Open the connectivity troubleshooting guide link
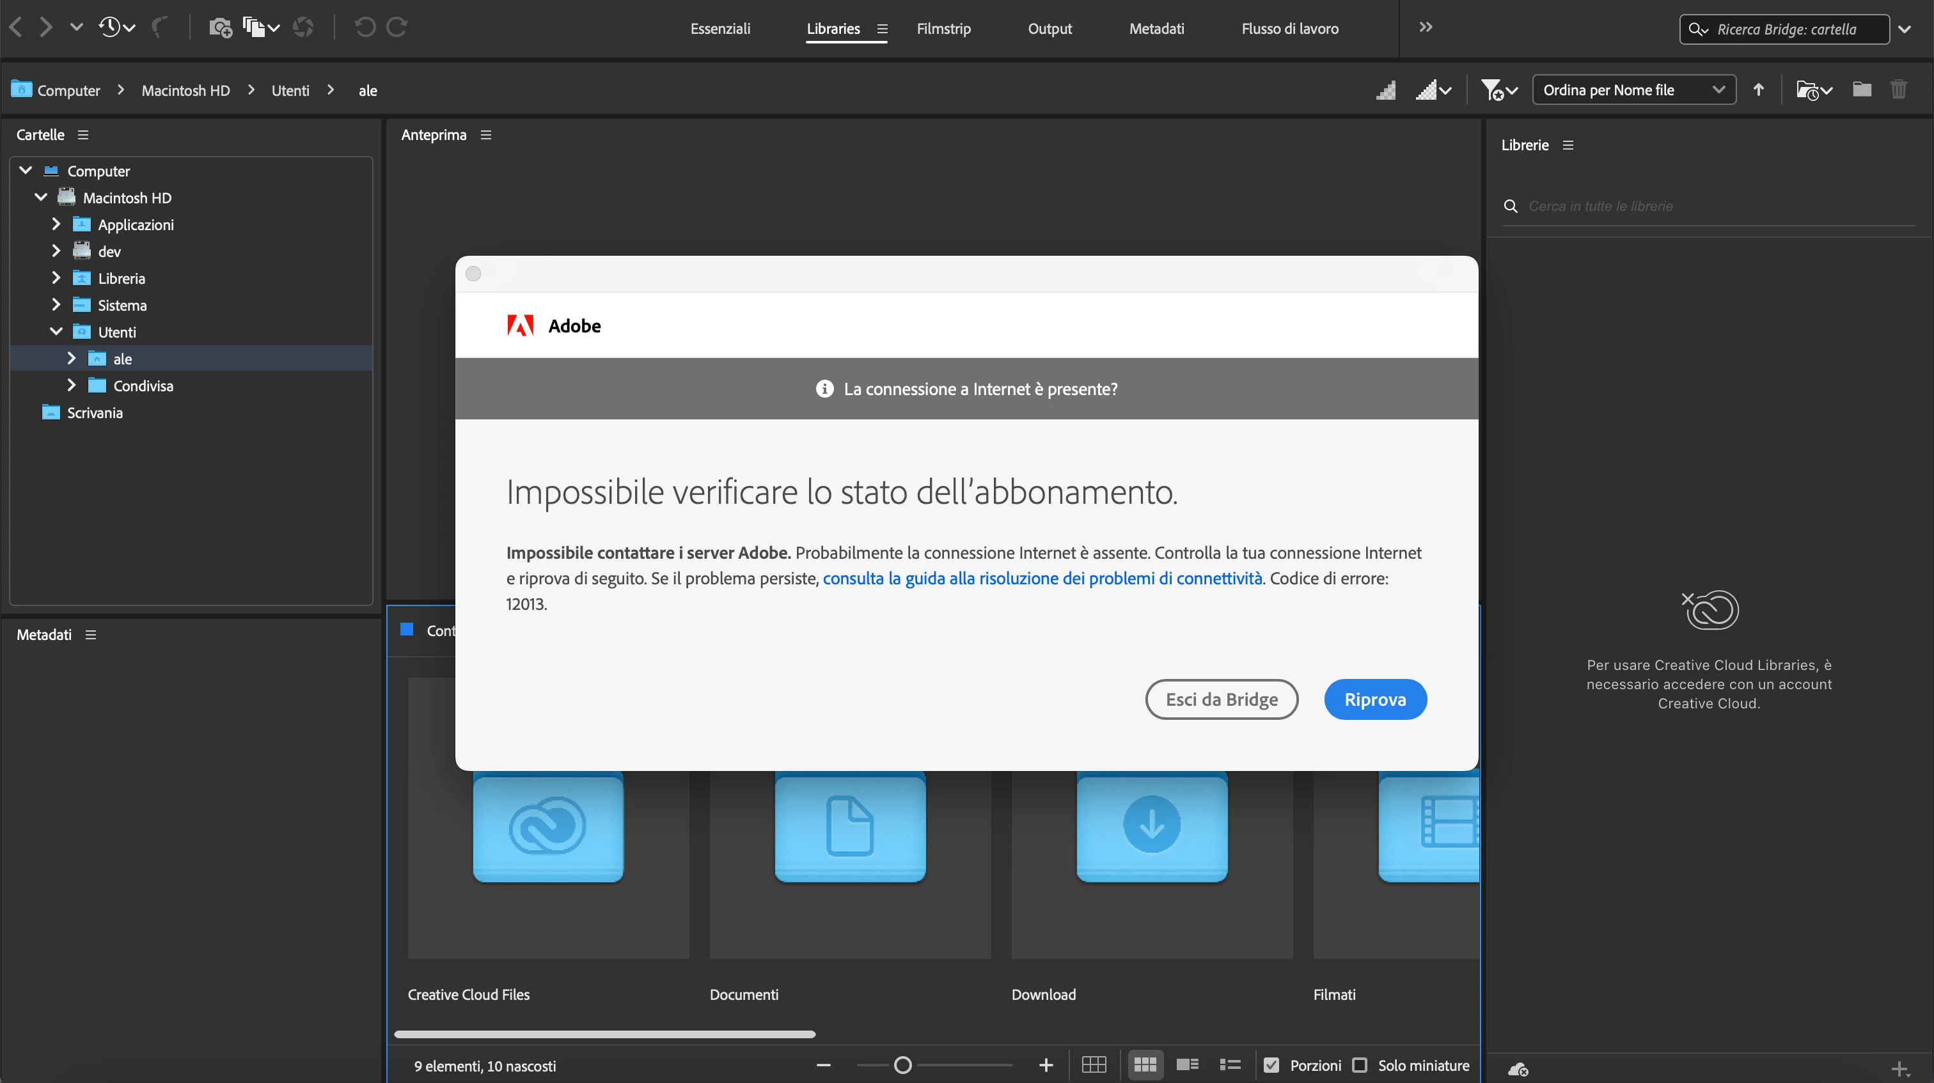The height and width of the screenshot is (1083, 1934). (1042, 578)
